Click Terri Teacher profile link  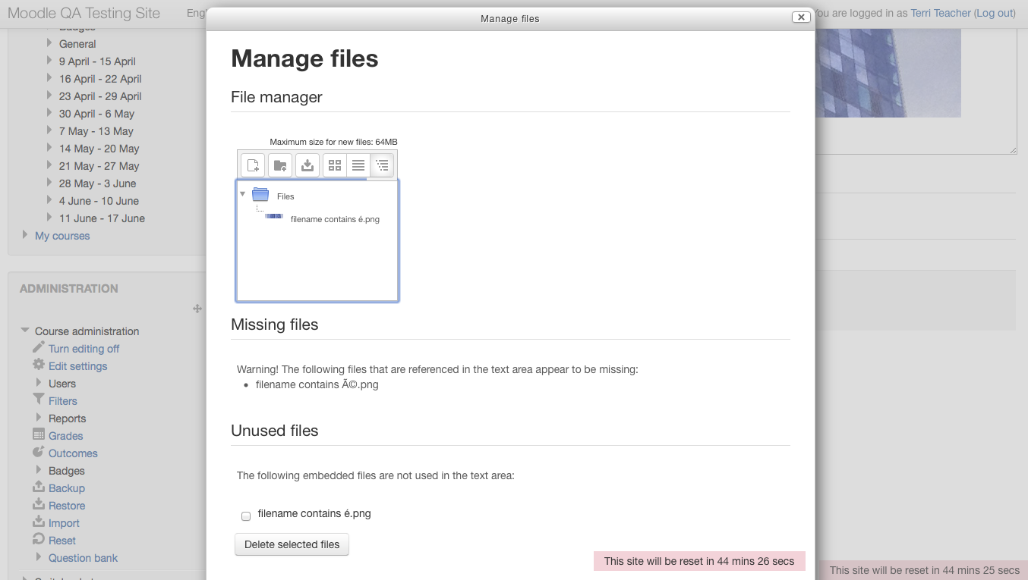(x=941, y=13)
